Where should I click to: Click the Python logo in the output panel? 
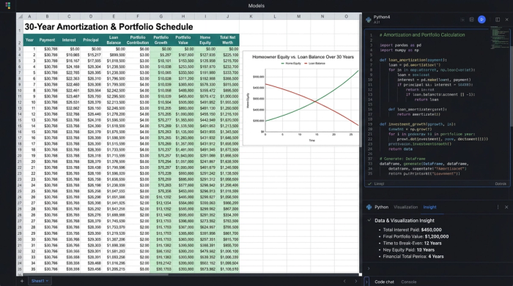[x=369, y=207]
